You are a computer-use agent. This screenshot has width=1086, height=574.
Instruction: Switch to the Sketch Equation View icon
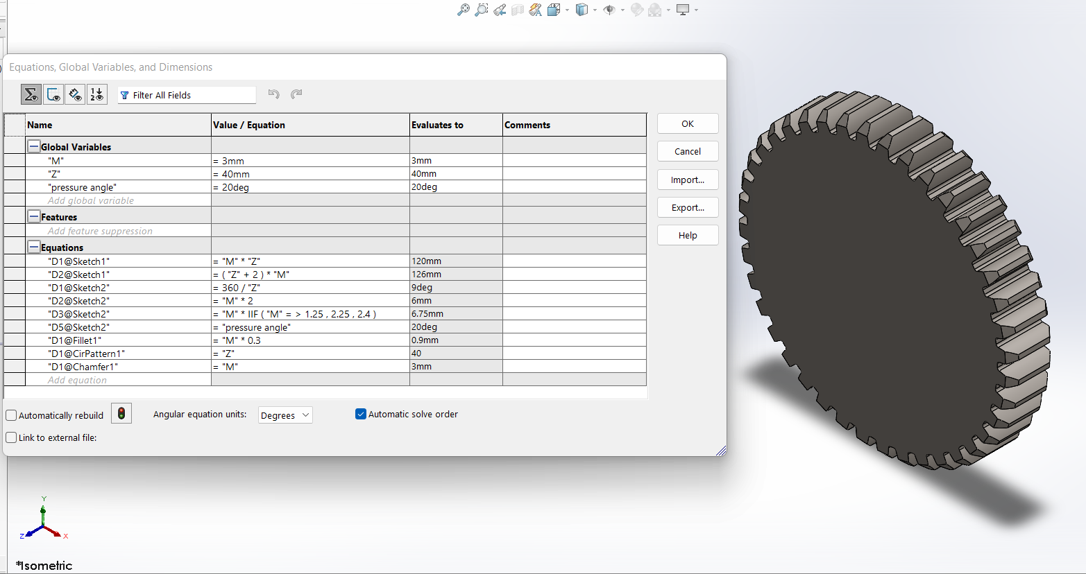click(53, 94)
